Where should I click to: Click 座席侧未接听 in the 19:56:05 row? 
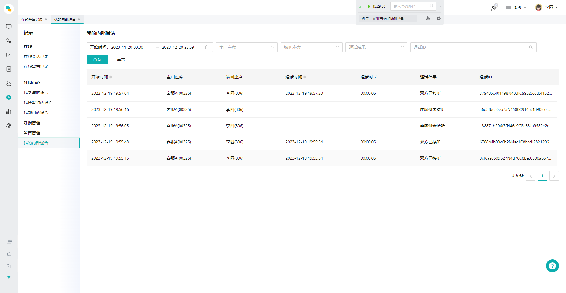432,126
